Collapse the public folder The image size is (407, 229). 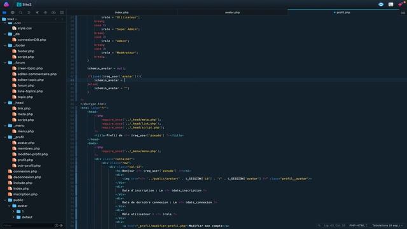coord(5,200)
